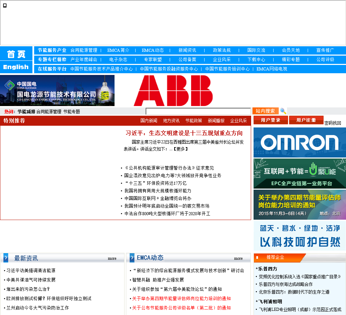Open the OMRON advertisement banner
The height and width of the screenshot is (315, 346).
click(300, 143)
